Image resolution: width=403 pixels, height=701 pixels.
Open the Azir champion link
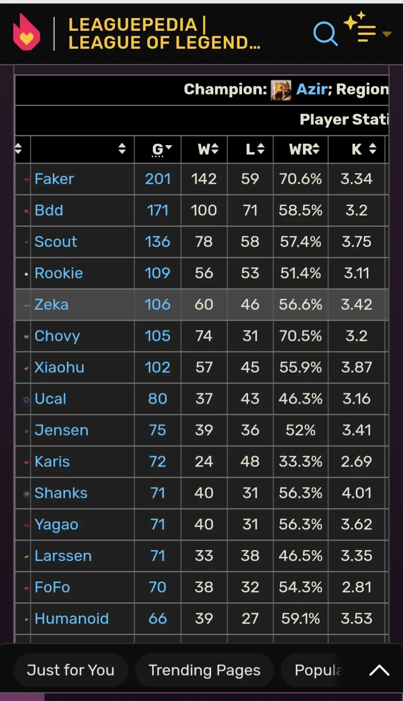[x=312, y=89]
